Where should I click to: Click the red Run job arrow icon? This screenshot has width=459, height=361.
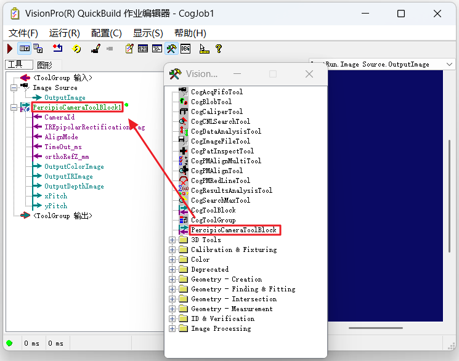point(10,49)
